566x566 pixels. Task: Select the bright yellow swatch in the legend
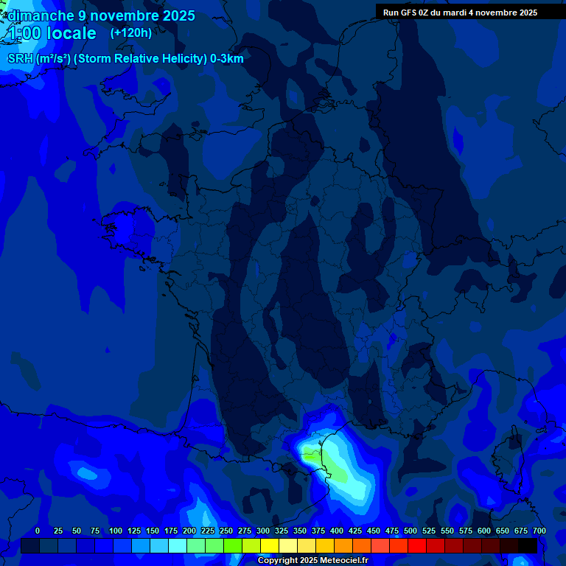click(270, 545)
